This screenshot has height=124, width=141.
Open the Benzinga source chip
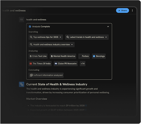99,56
